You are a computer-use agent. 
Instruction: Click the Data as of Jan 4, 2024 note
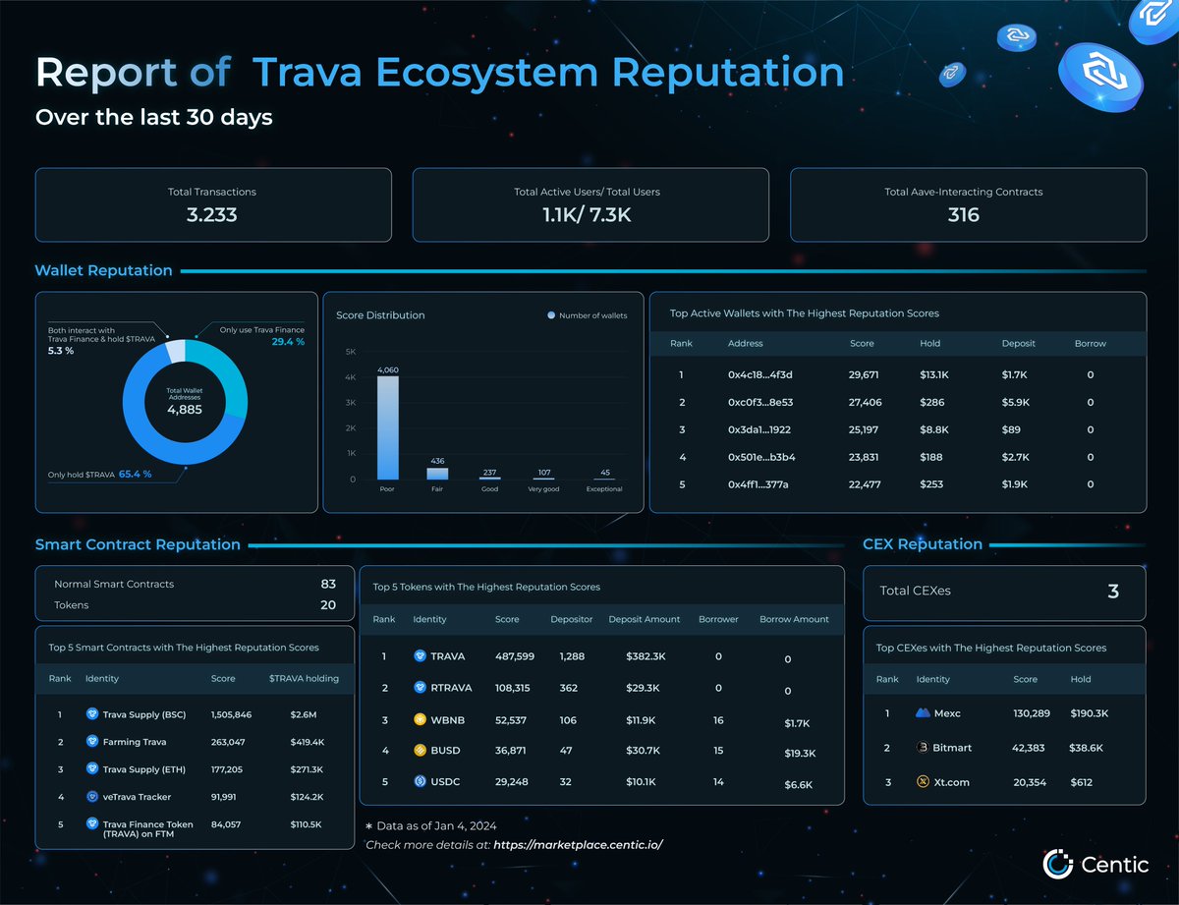pyautogui.click(x=431, y=826)
